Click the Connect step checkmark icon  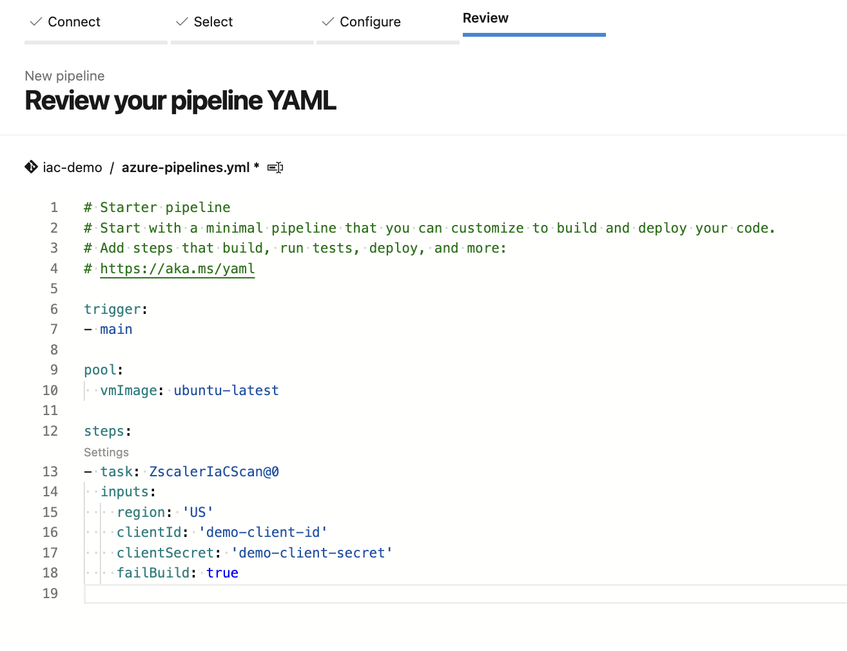(36, 22)
